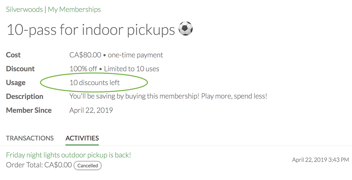Image resolution: width=352 pixels, height=180 pixels.
Task: Click the Description label
Action: 24,96
